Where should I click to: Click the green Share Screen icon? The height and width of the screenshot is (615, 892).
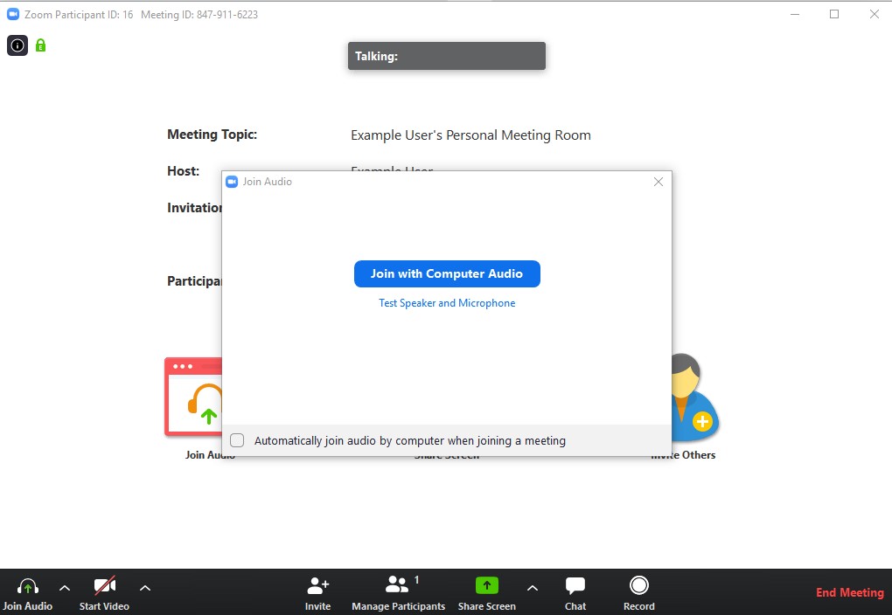[x=487, y=585]
